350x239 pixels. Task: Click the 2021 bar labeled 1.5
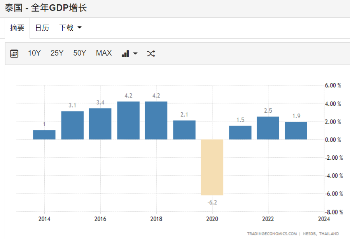tap(240, 133)
